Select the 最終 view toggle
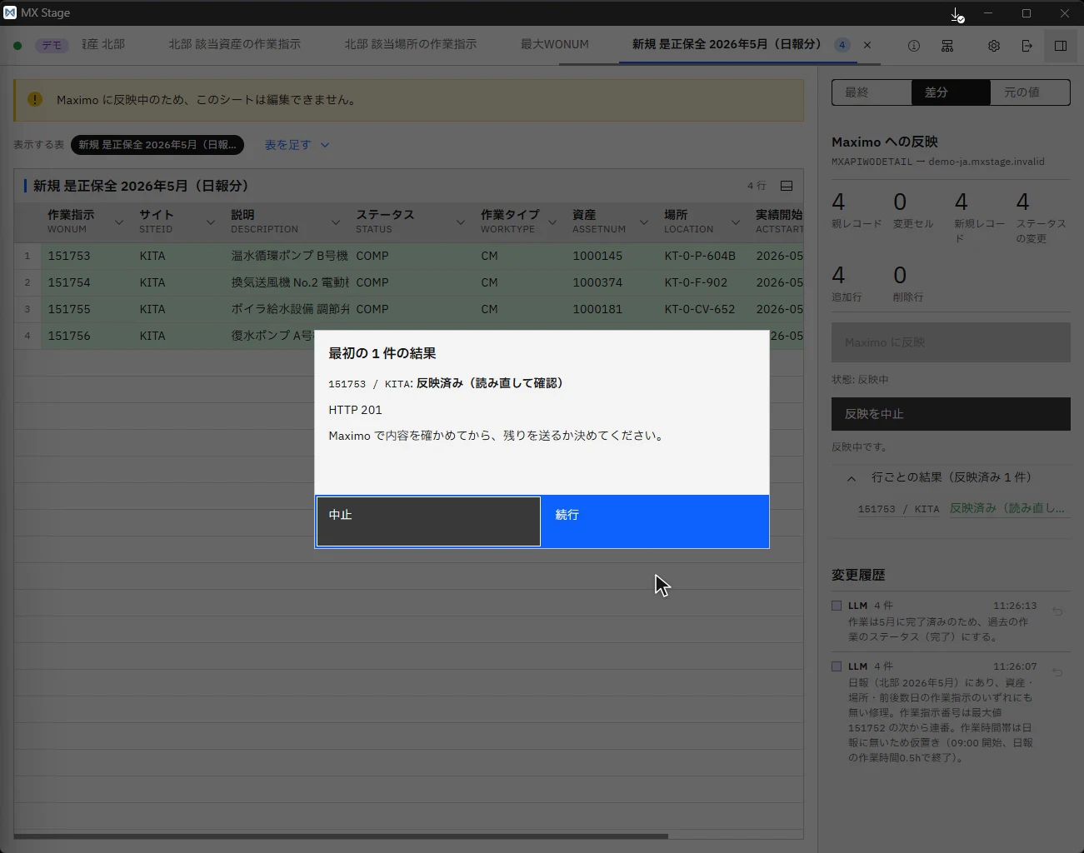 (872, 92)
